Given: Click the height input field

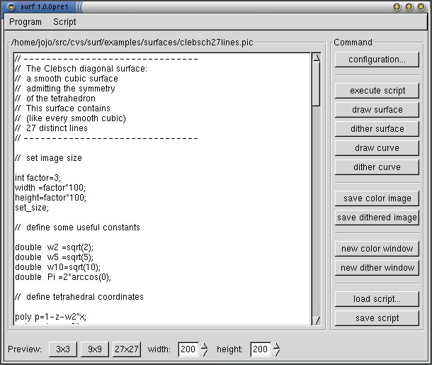Looking at the screenshot, I should click(261, 349).
